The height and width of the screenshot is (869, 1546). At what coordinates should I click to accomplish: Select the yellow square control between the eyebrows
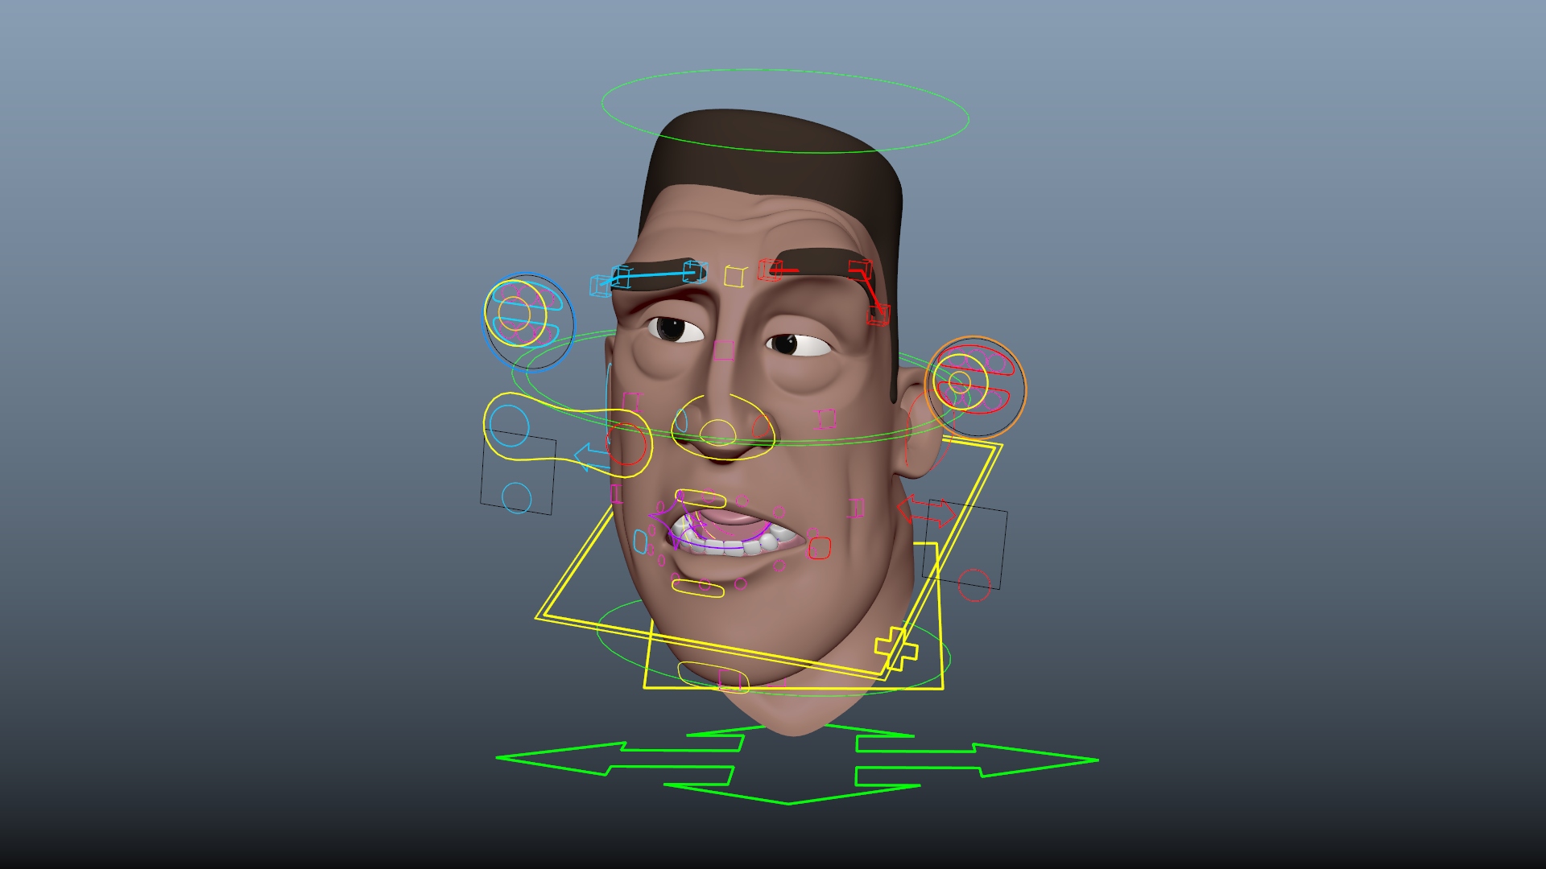(734, 276)
